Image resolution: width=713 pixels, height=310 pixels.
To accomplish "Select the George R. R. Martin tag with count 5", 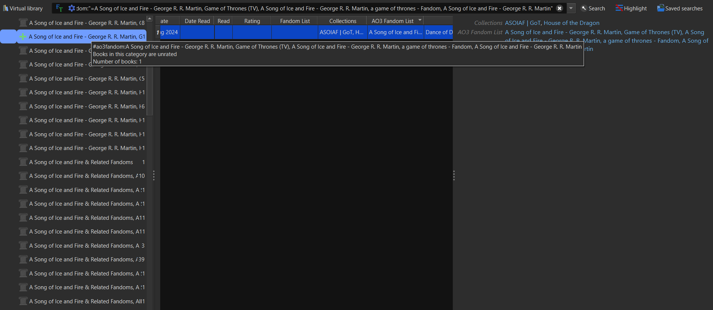I will point(83,78).
